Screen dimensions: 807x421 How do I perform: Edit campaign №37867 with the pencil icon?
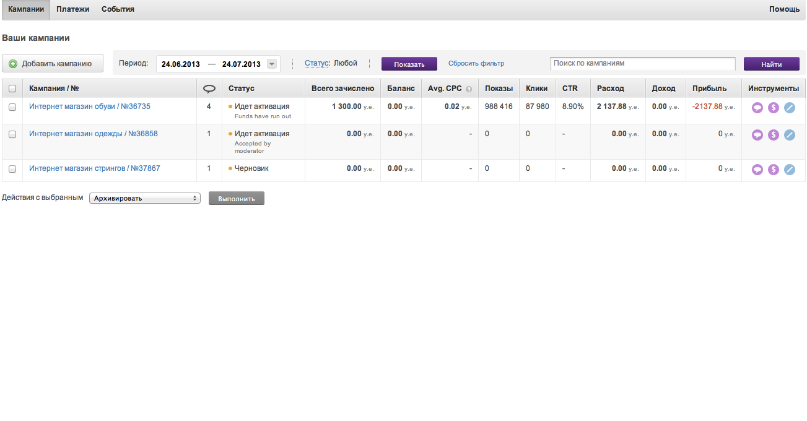[789, 170]
